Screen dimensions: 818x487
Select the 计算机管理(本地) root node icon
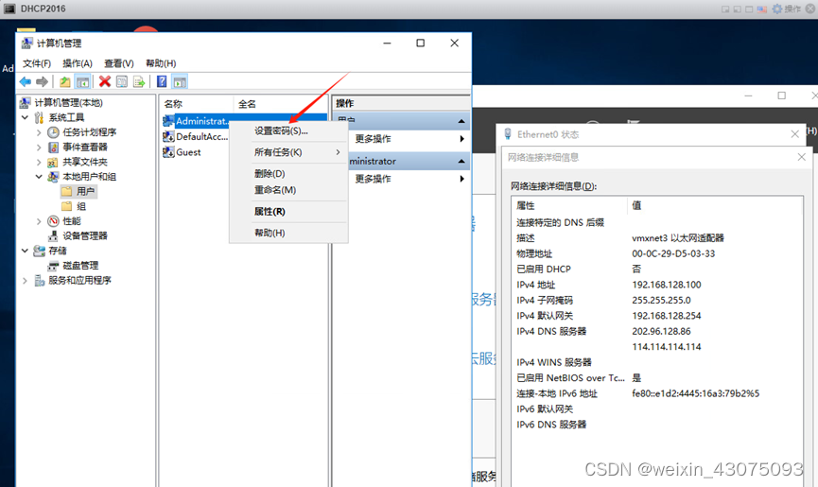click(26, 102)
